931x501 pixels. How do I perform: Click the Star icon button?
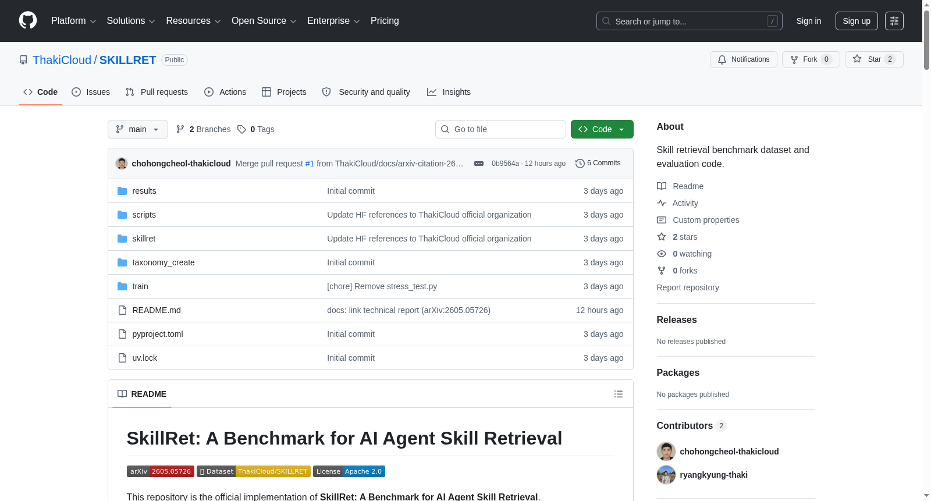pos(874,59)
